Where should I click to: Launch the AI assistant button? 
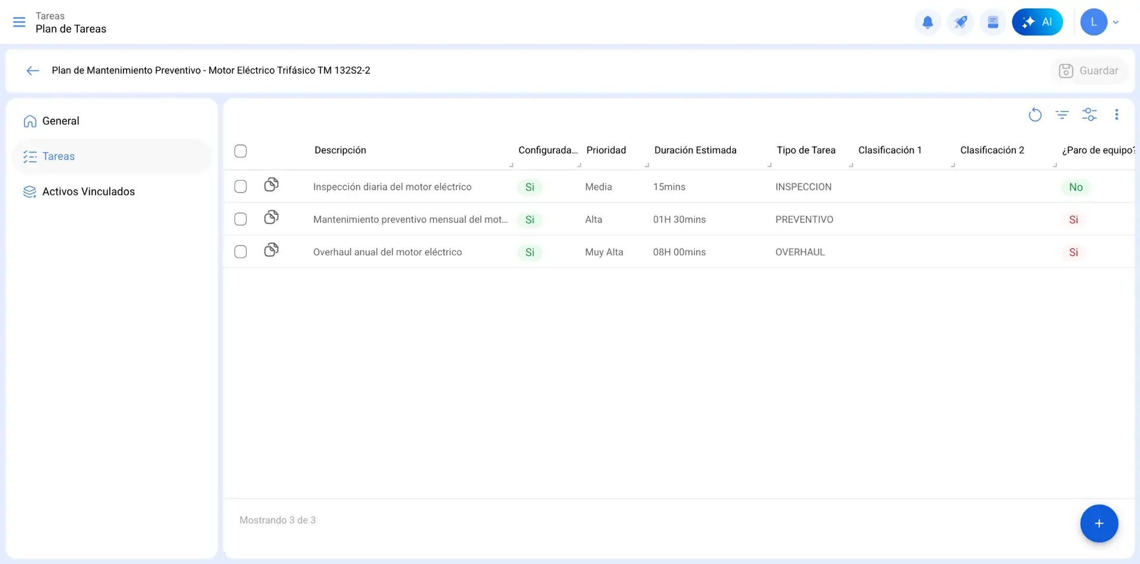(1037, 22)
